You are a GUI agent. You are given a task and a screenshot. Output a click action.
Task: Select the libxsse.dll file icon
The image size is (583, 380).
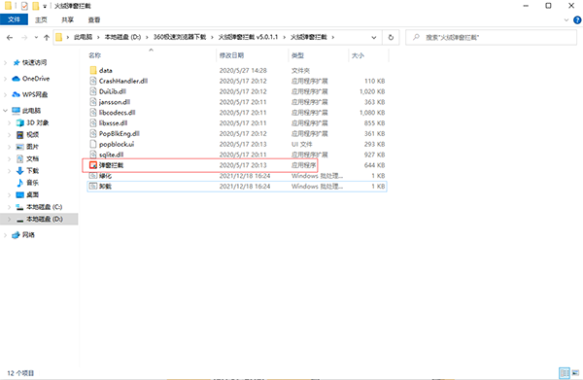coord(93,122)
